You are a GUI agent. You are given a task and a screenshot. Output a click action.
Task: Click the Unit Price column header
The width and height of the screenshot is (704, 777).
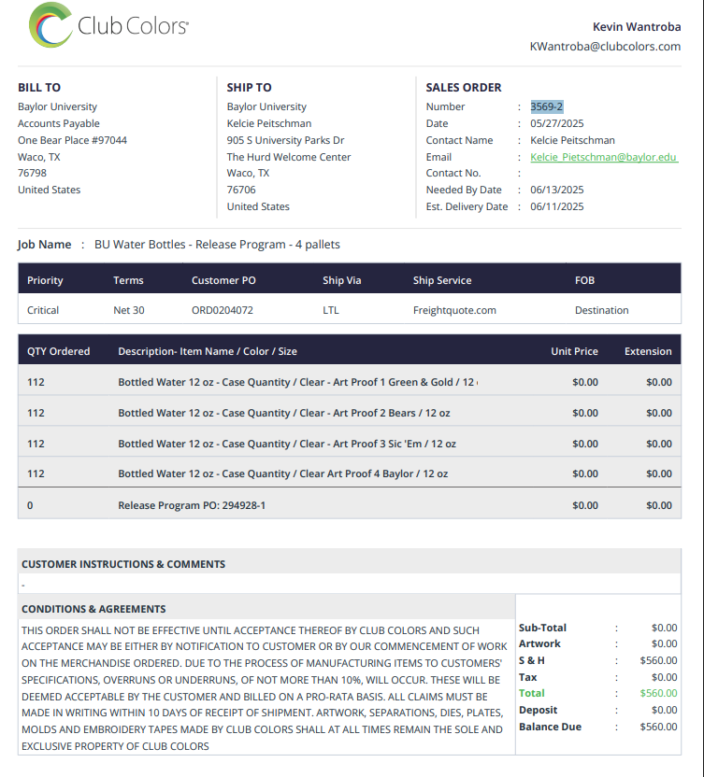point(574,351)
